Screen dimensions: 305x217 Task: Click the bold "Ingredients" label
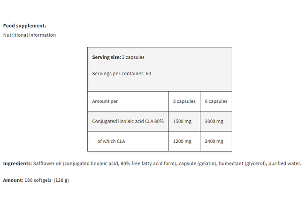coord(17,163)
